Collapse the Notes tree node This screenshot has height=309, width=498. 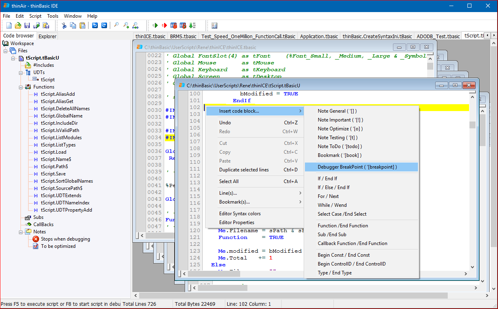[x=21, y=232]
